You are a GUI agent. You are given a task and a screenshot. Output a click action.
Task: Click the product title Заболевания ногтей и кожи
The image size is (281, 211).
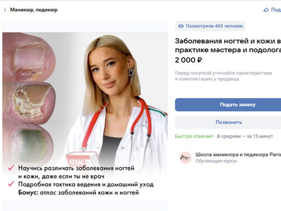pyautogui.click(x=228, y=45)
